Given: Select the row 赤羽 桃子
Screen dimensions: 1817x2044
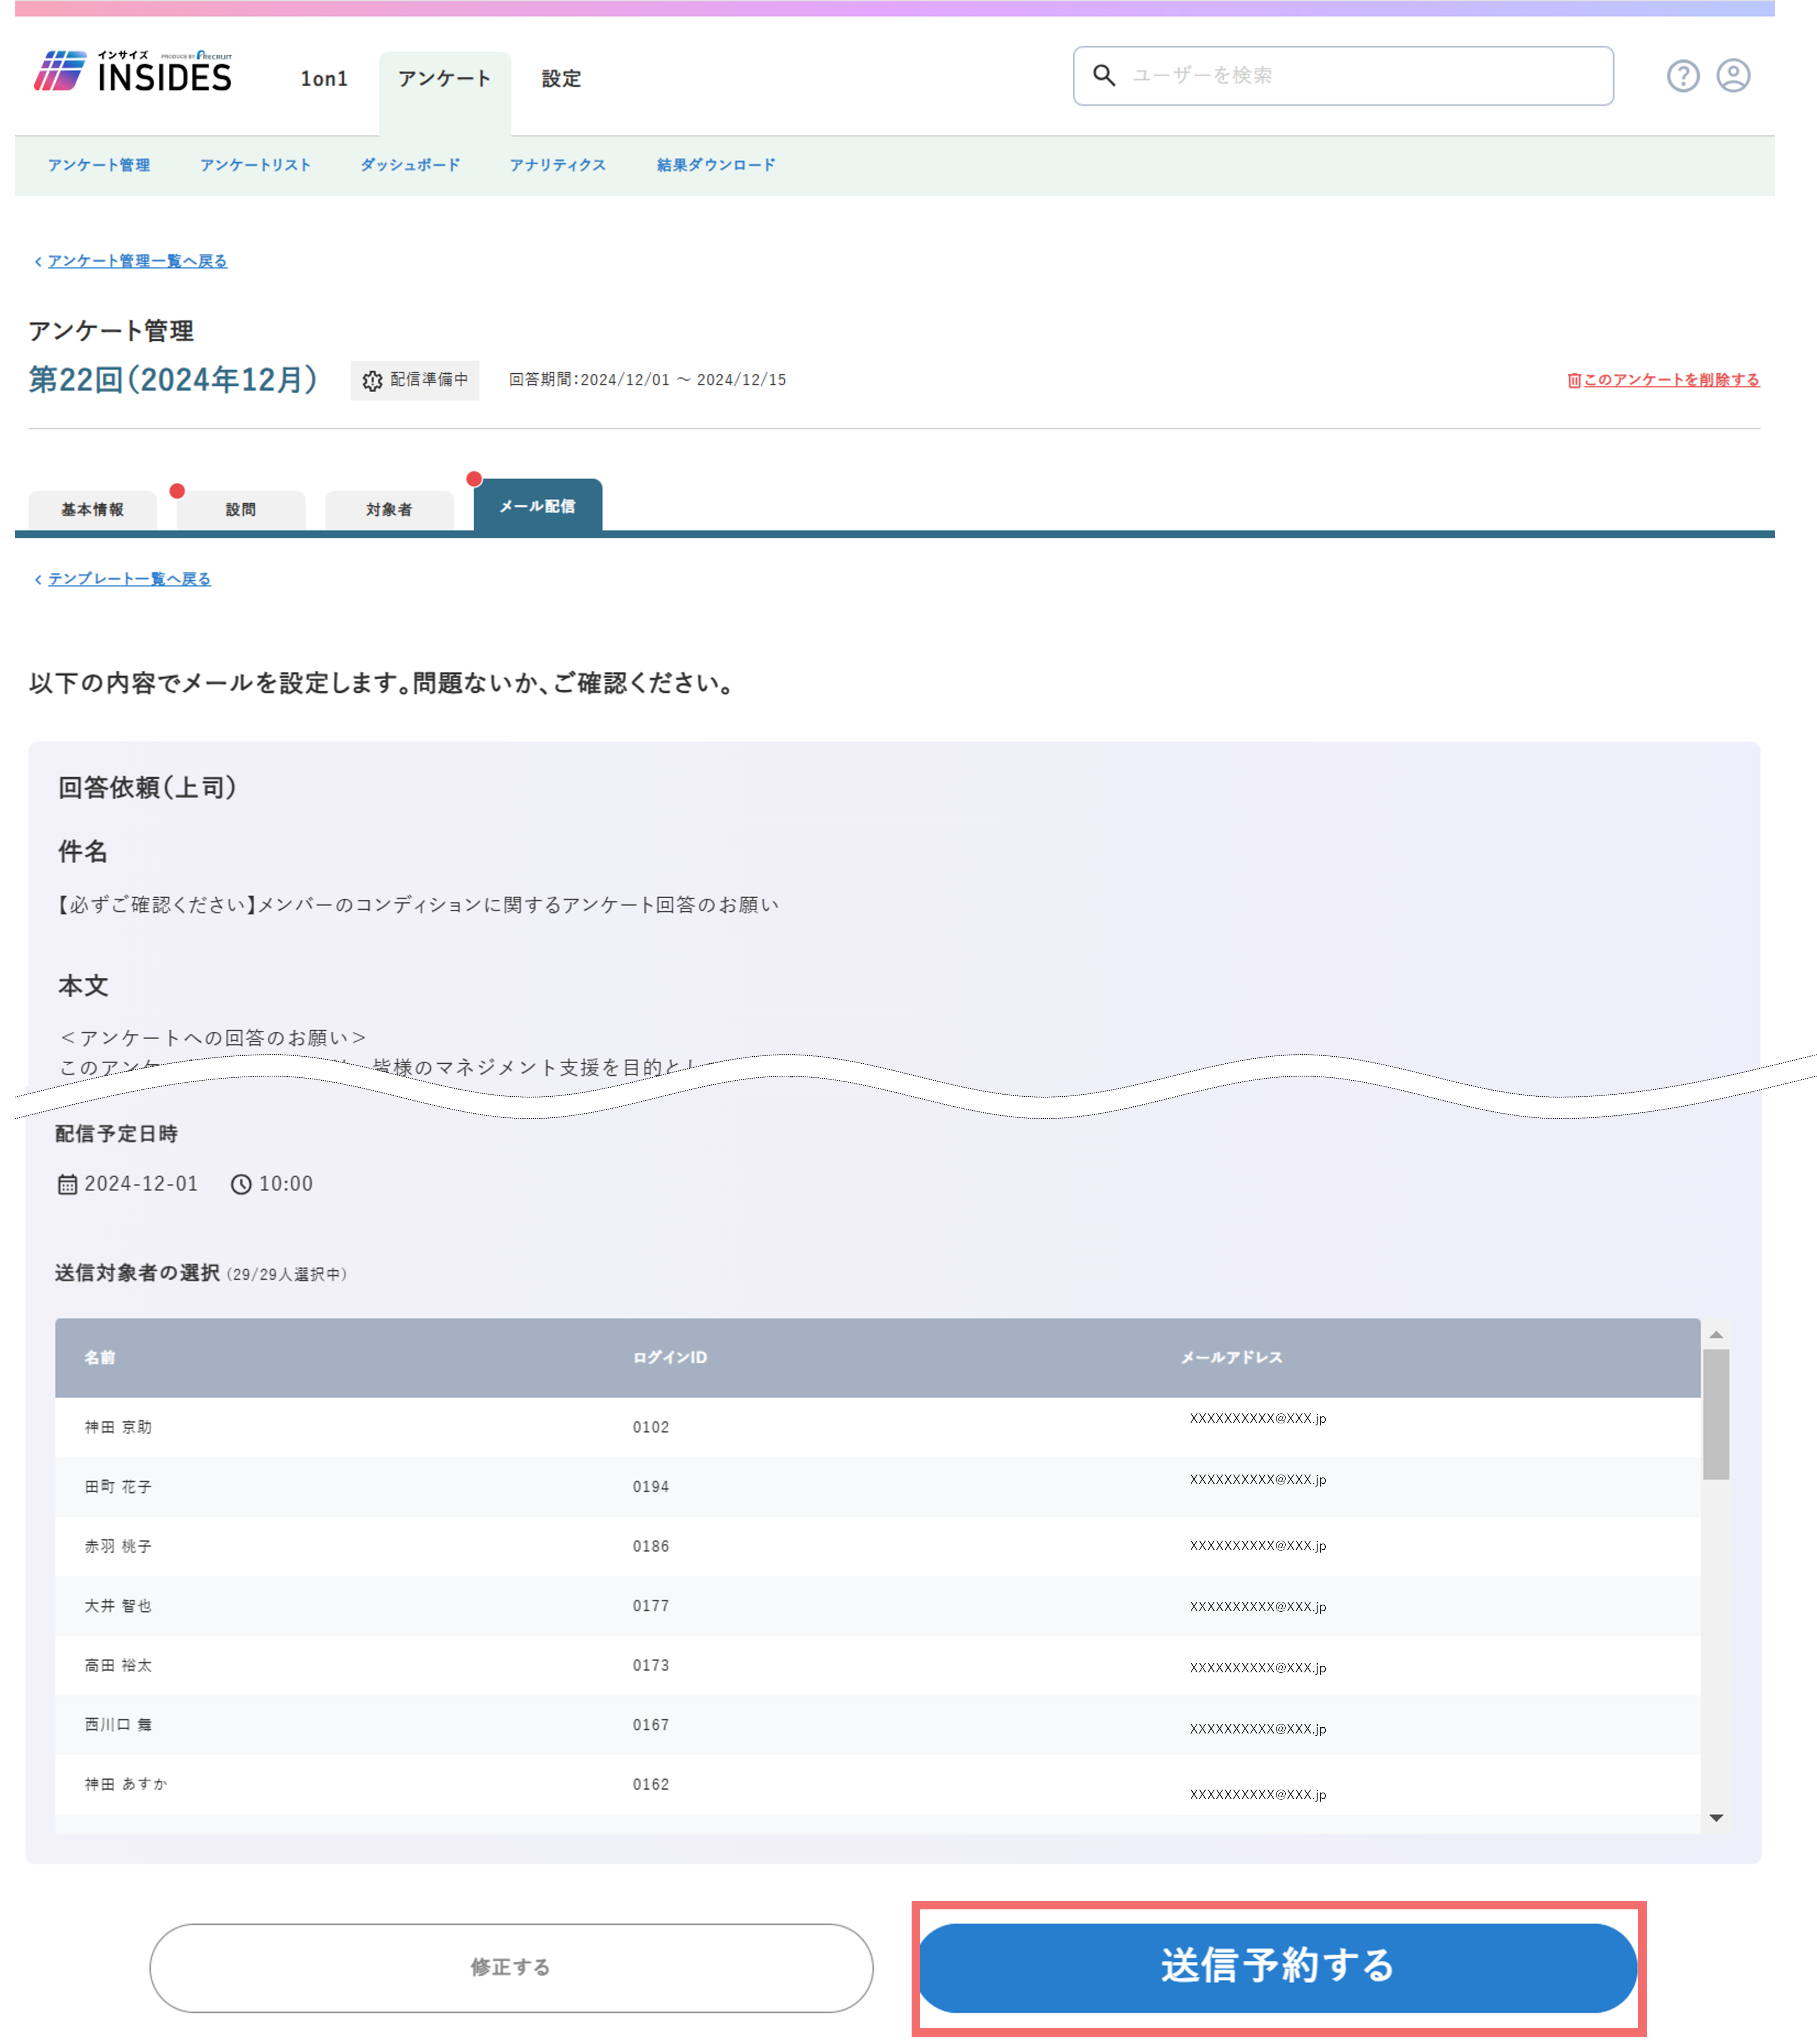Looking at the screenshot, I should coord(878,1546).
